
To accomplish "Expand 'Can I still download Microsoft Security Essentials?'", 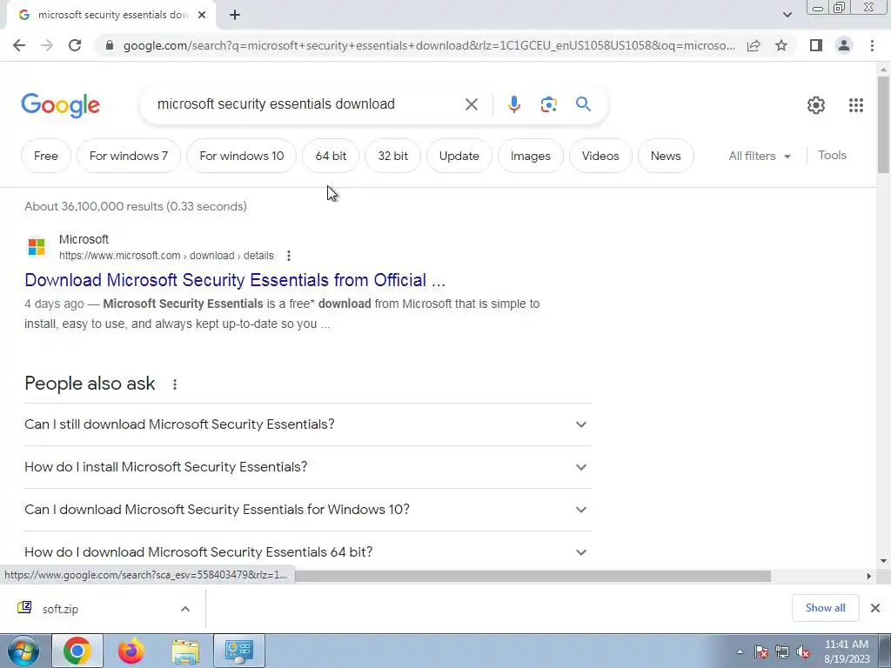I will click(x=308, y=424).
